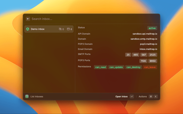
Task: Click the K key icon
Action: (156, 96)
